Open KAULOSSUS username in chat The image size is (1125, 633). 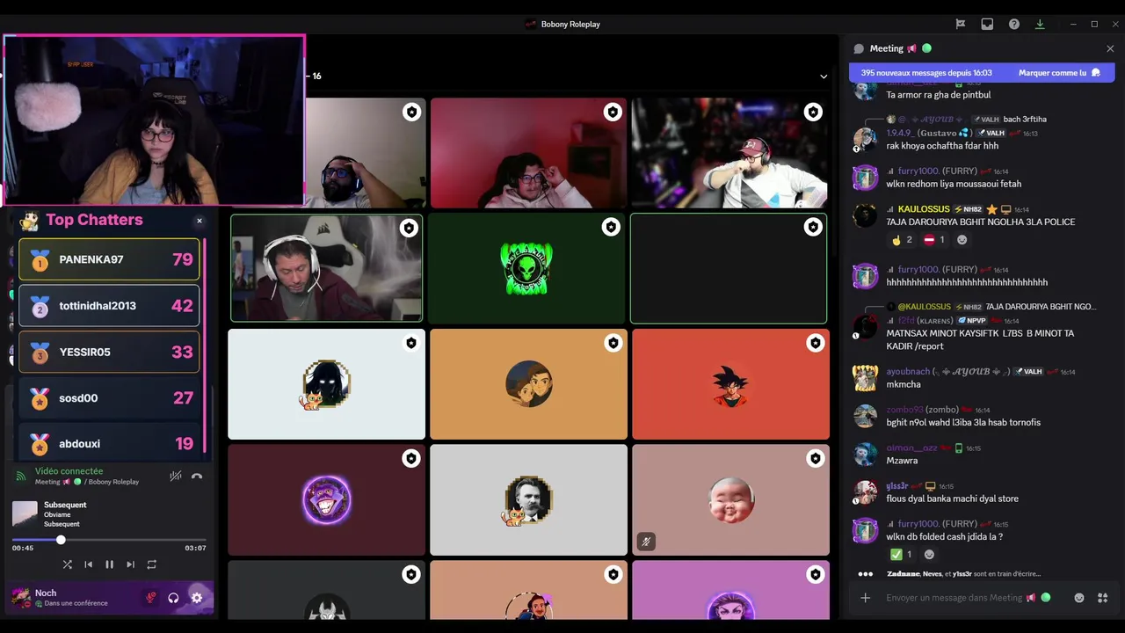tap(924, 209)
